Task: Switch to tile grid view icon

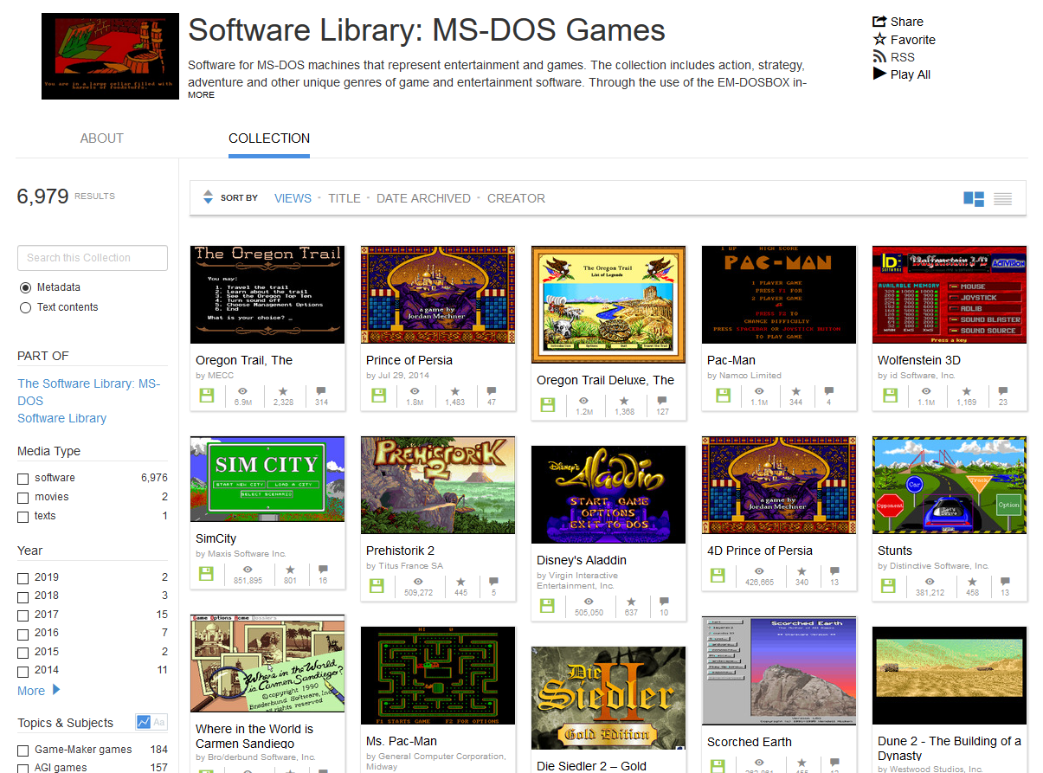Action: [974, 198]
